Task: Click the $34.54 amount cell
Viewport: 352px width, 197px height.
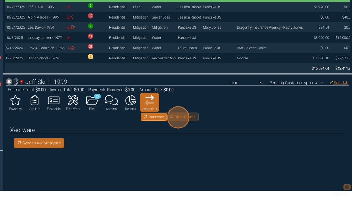Action: [324, 27]
